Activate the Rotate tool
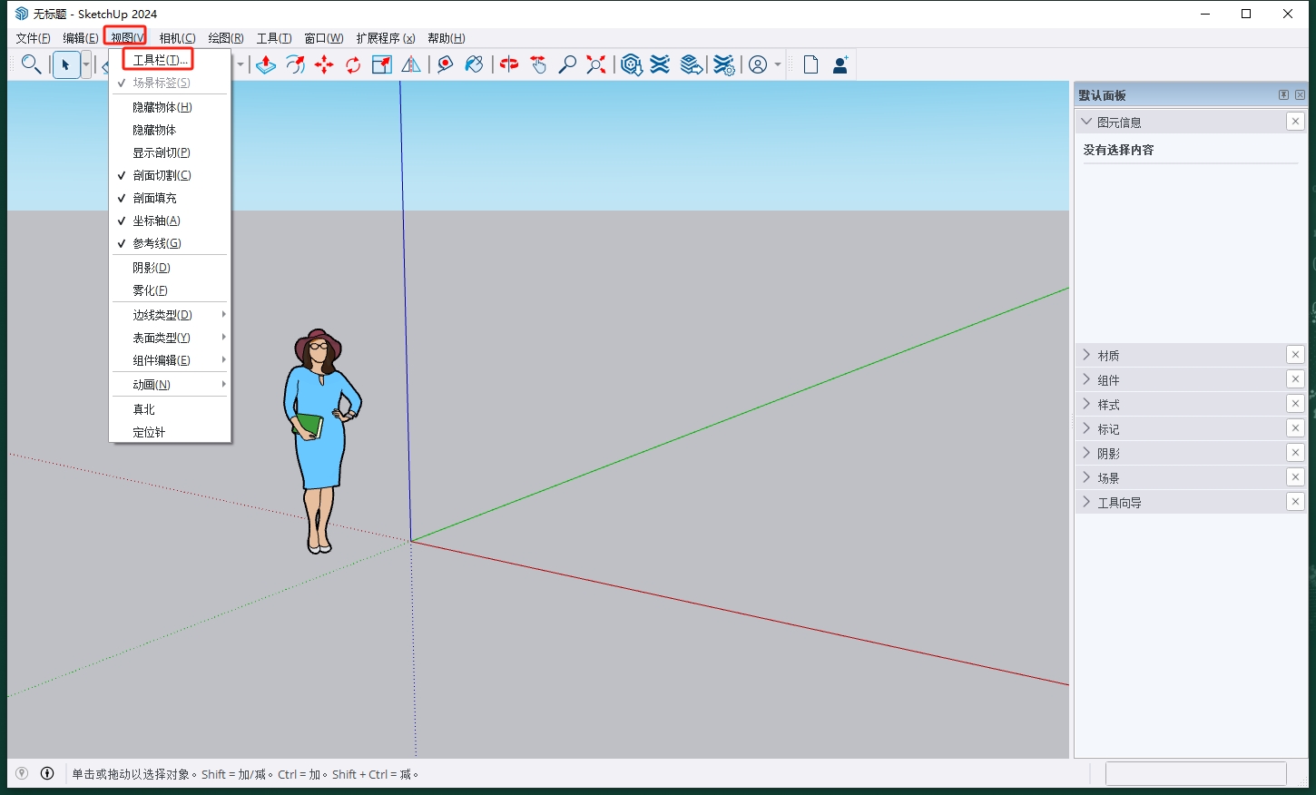The width and height of the screenshot is (1316, 795). pyautogui.click(x=353, y=64)
